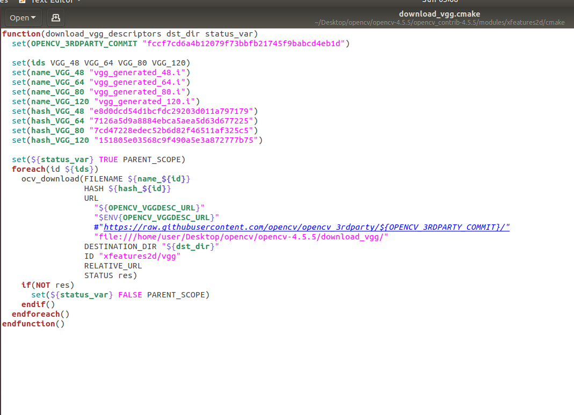
Task: Click the "${OPENCV_VGGDESC_URL}" string
Action: [x=149, y=208]
